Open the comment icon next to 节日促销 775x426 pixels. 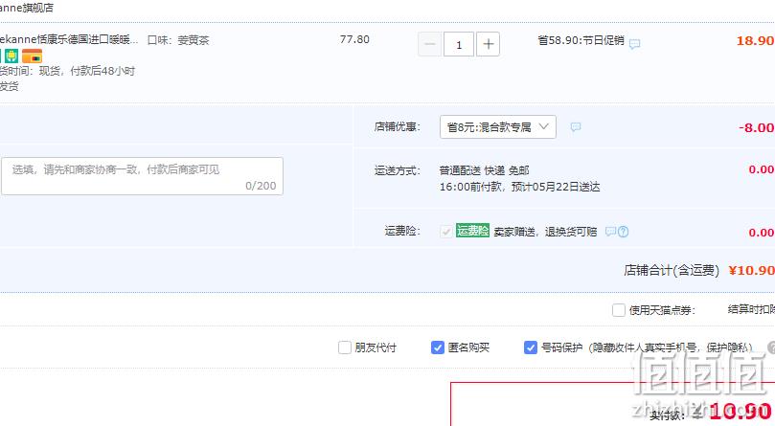coord(634,44)
